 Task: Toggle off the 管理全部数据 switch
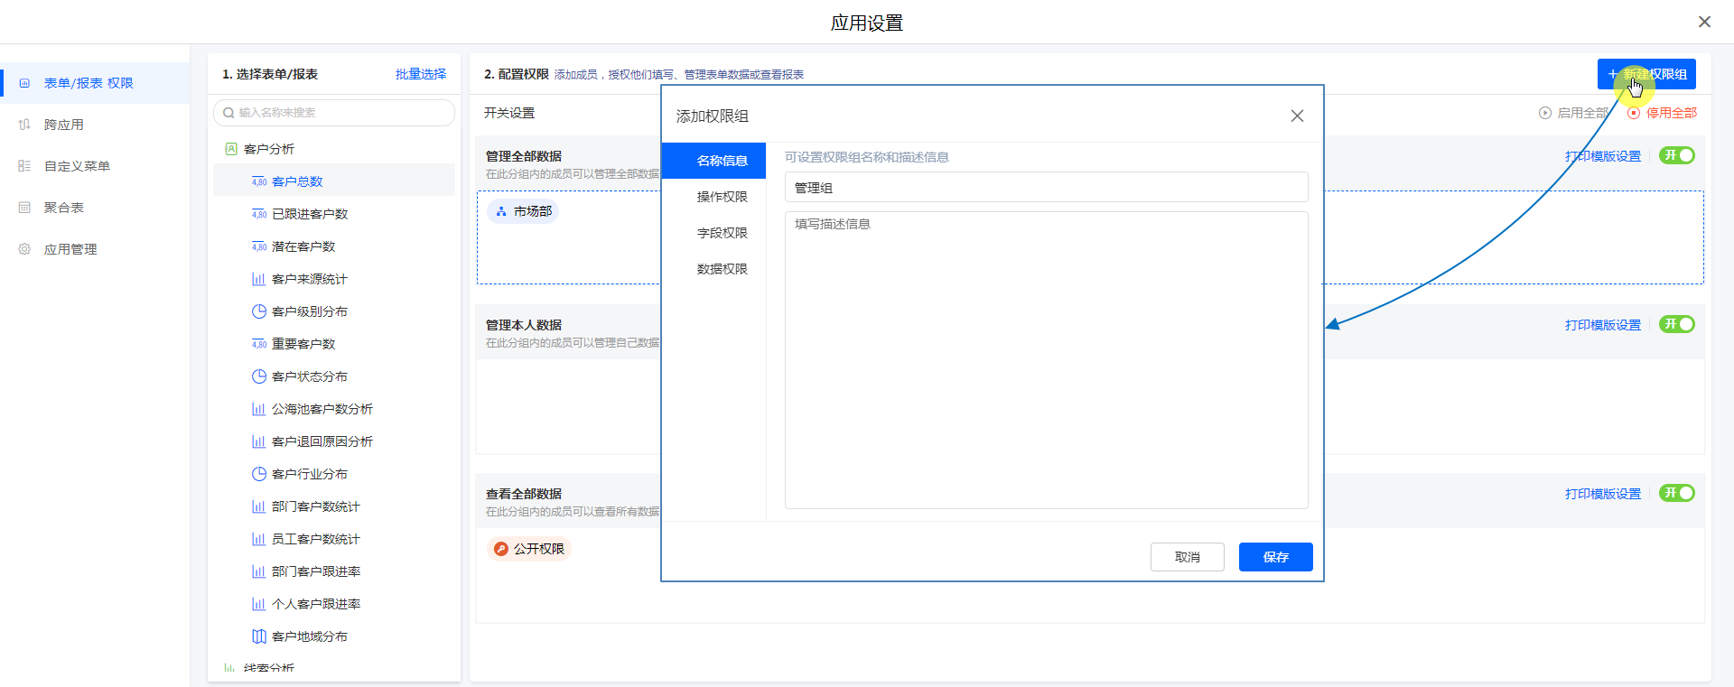(x=1676, y=155)
